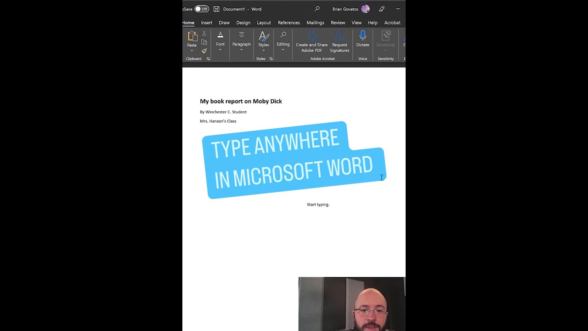Open the Styles gallery dropdown

coord(264,41)
